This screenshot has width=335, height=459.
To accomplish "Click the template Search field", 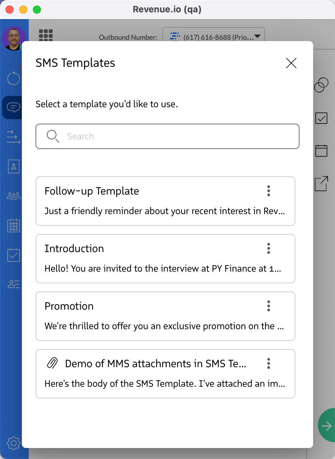I will click(167, 136).
